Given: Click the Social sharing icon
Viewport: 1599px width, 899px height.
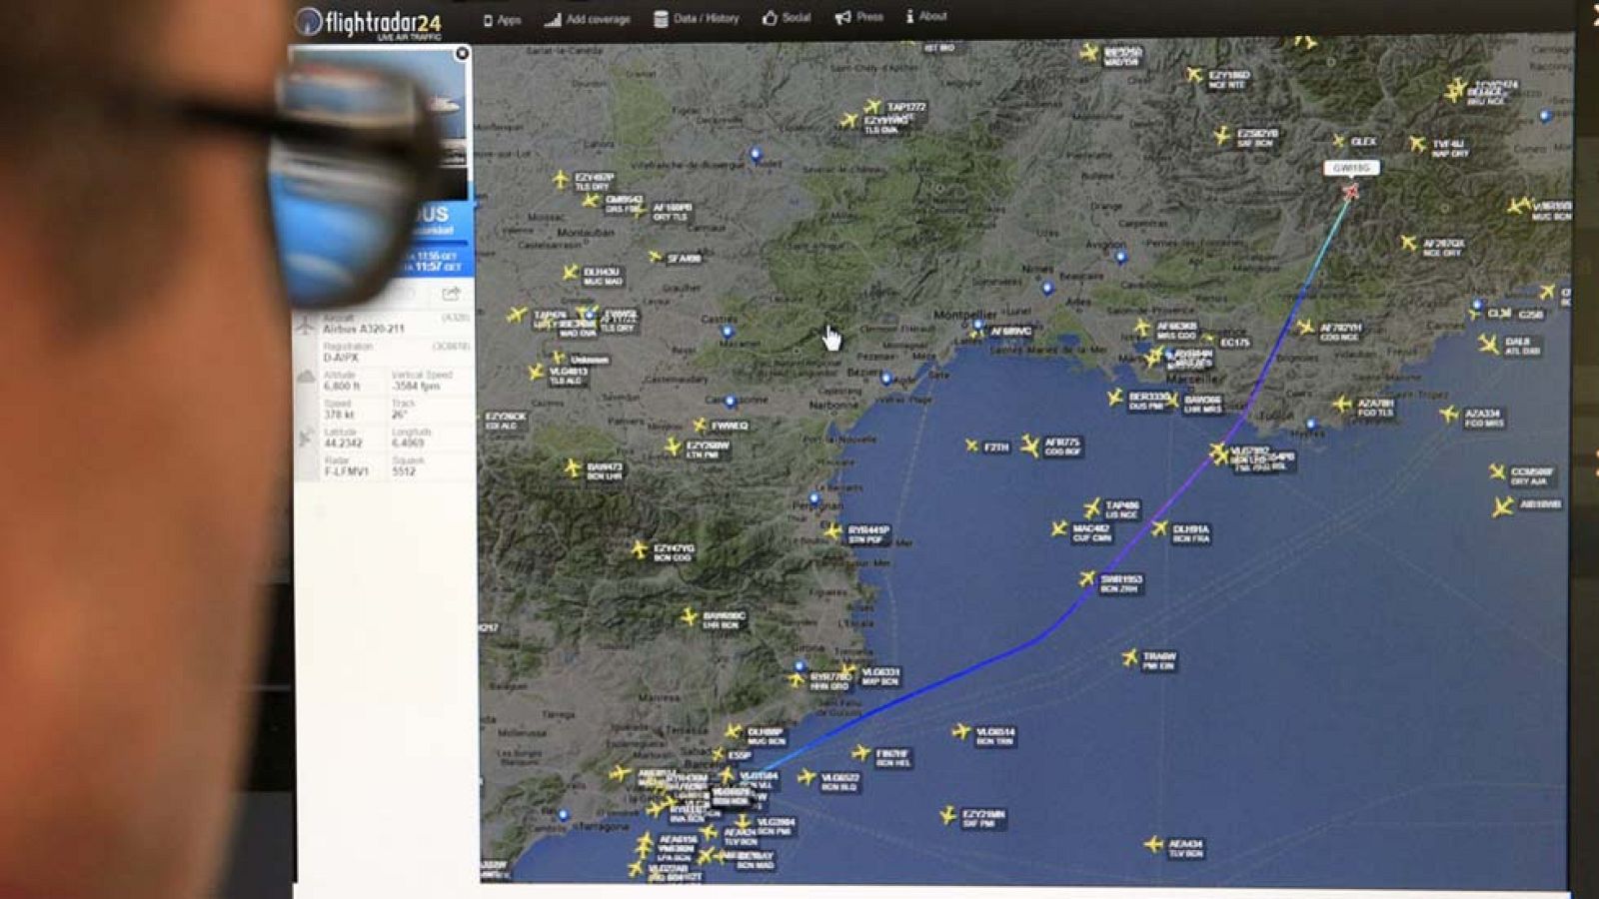Looking at the screenshot, I should pos(768,17).
